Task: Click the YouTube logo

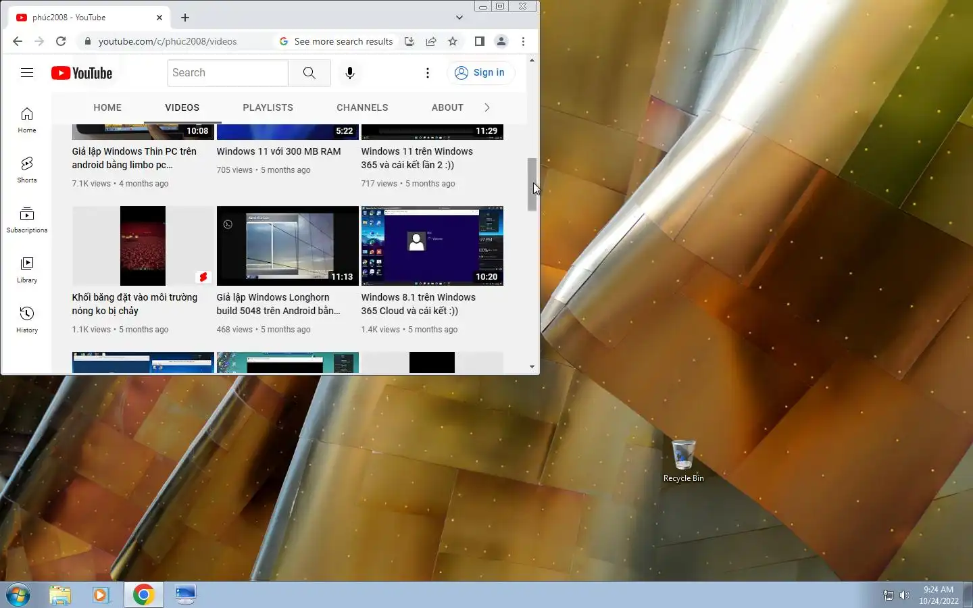Action: point(82,73)
